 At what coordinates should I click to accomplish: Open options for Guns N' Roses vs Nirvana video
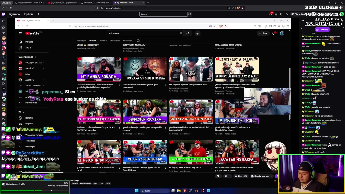pyautogui.click(x=166, y=85)
